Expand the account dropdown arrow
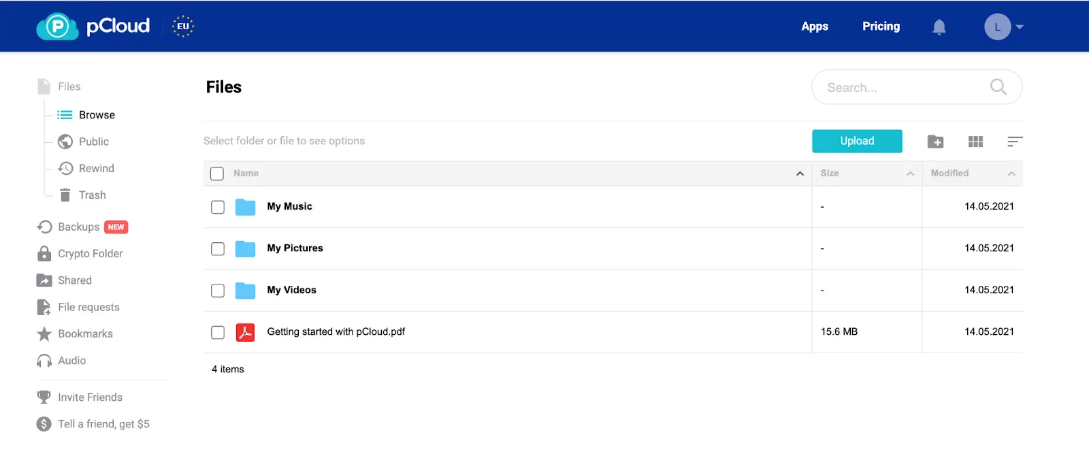The image size is (1089, 458). click(1020, 27)
